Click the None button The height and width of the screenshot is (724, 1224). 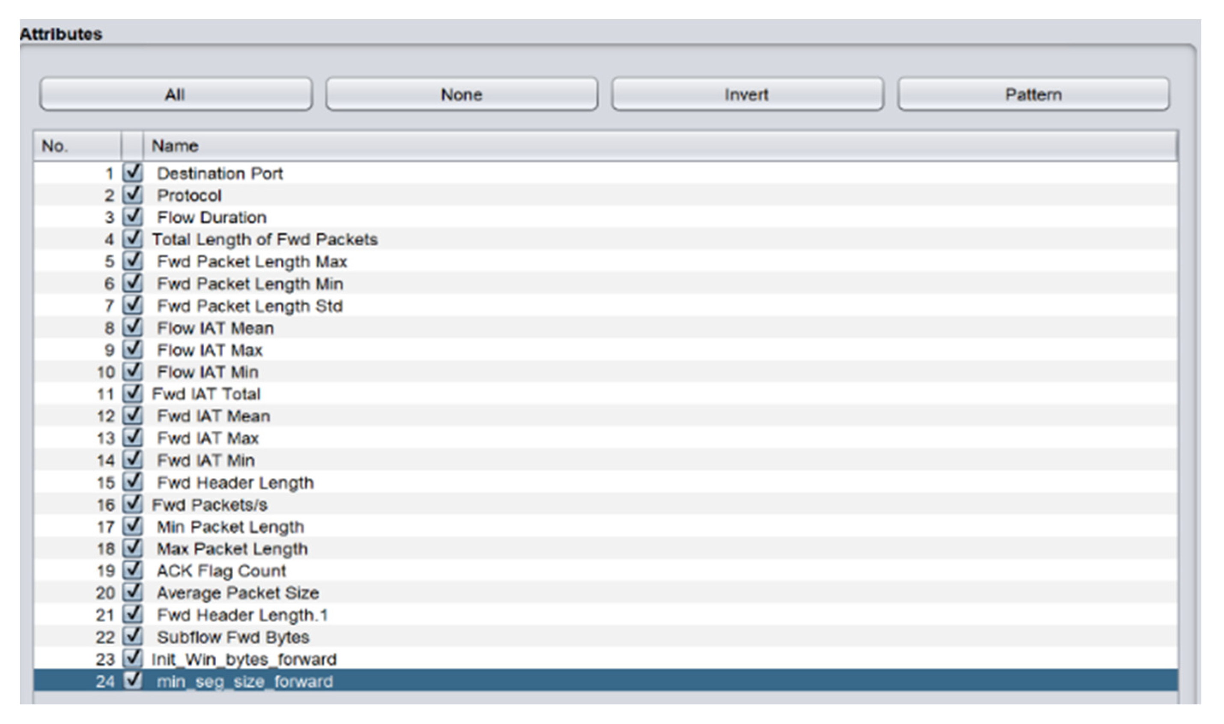(x=462, y=94)
